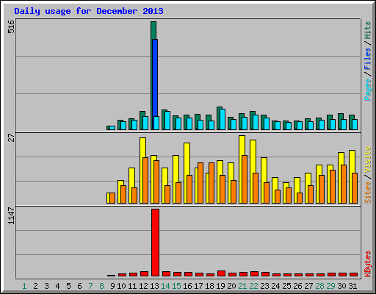Click the "2" day label

click(35, 286)
